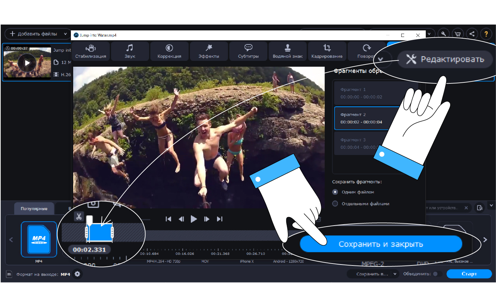Open the Звук audio tool
The height and width of the screenshot is (307, 496).
130,51
